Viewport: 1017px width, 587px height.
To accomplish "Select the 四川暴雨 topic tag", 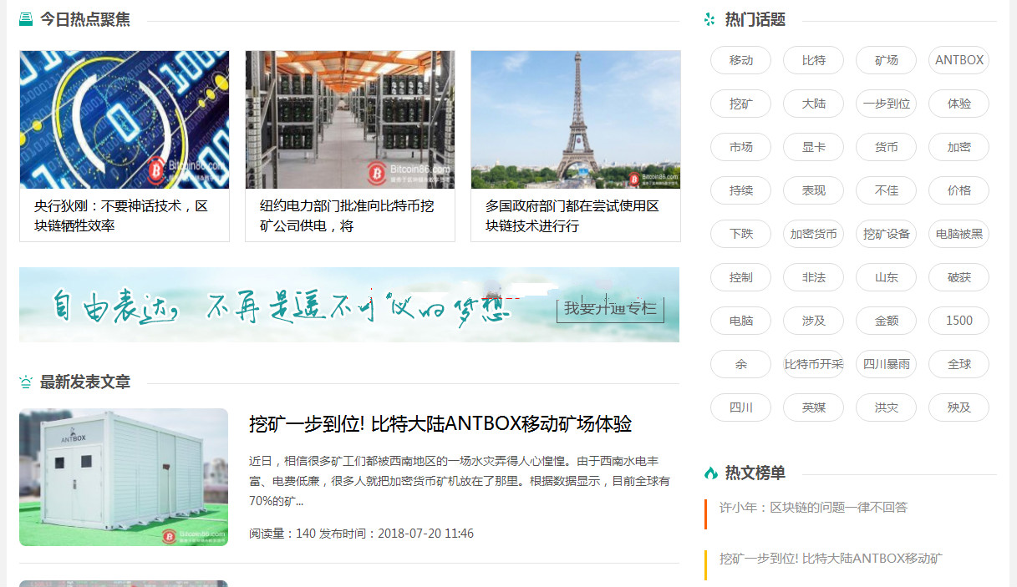I will point(886,364).
